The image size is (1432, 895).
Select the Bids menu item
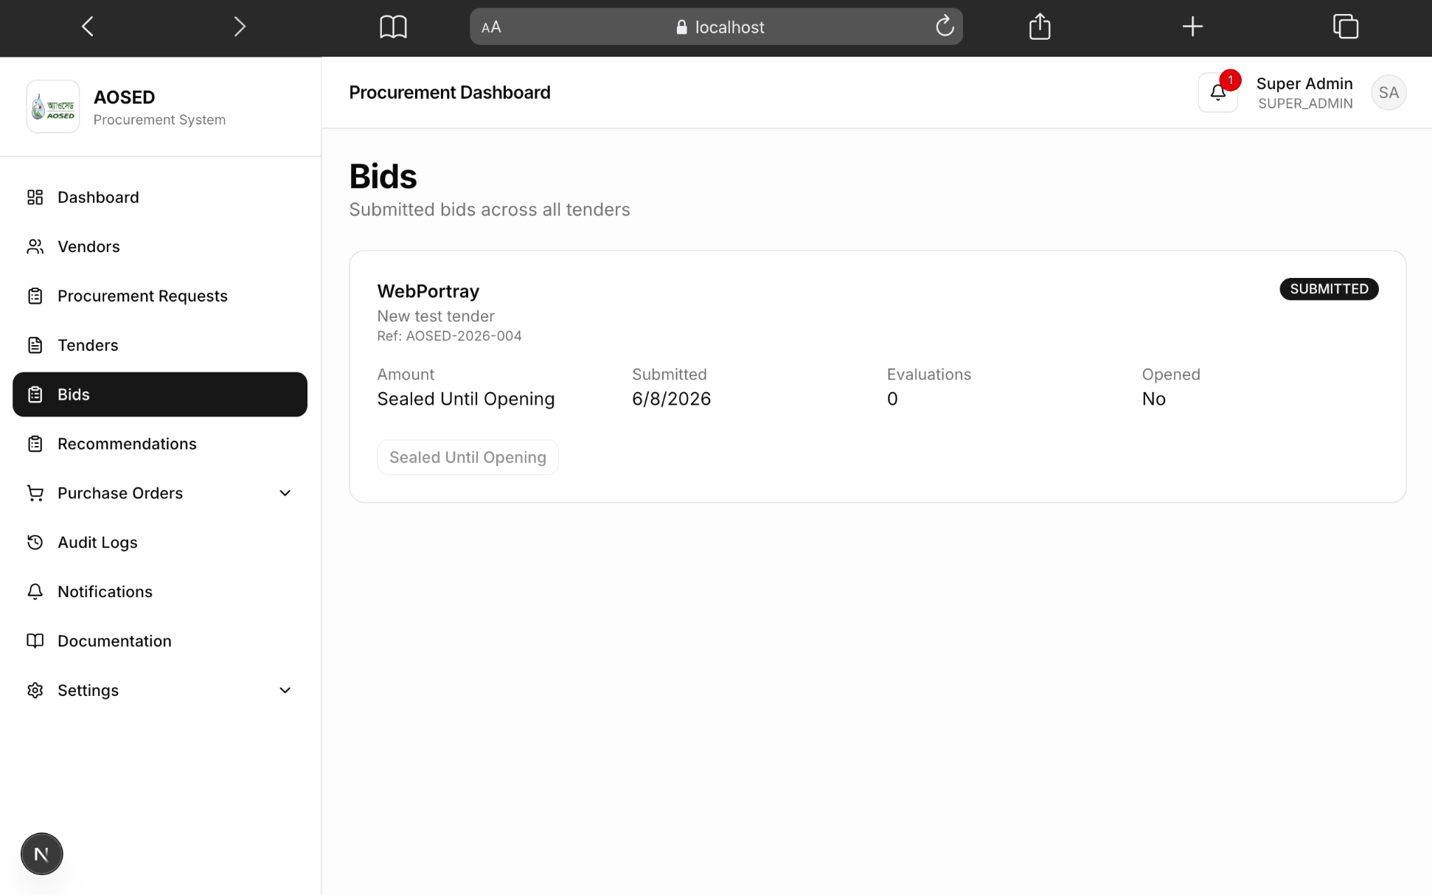160,394
